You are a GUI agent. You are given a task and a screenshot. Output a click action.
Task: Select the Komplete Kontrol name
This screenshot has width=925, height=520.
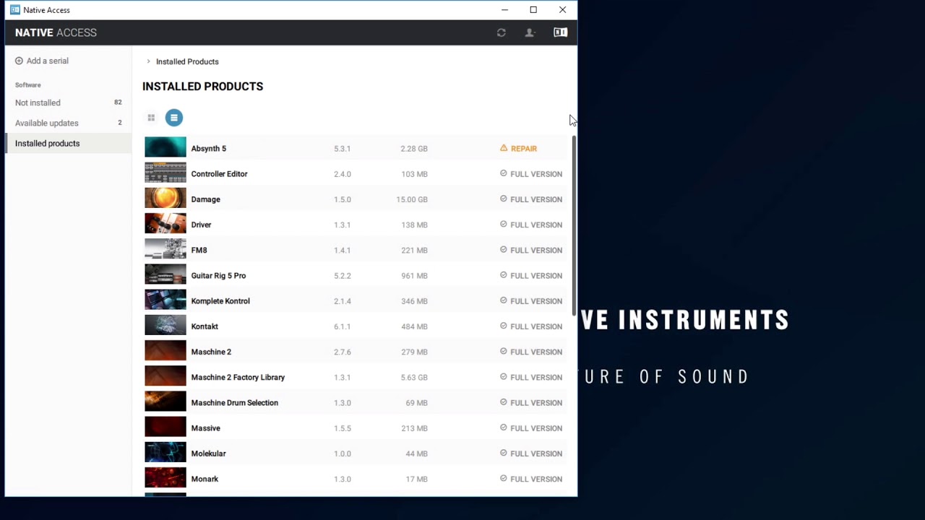(220, 301)
